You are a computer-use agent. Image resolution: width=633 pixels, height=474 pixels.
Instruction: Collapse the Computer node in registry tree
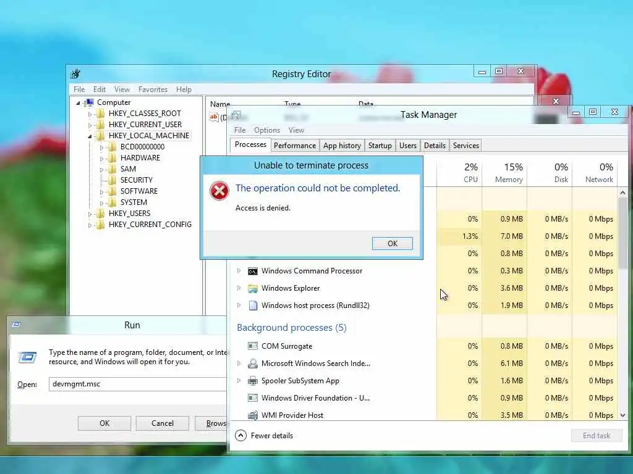pyautogui.click(x=78, y=103)
